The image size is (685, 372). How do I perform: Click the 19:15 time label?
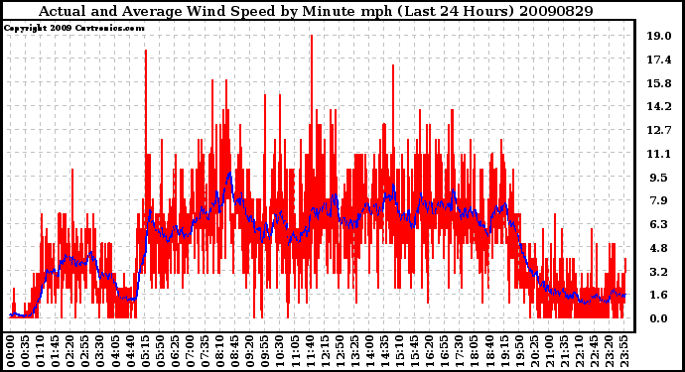(x=504, y=352)
